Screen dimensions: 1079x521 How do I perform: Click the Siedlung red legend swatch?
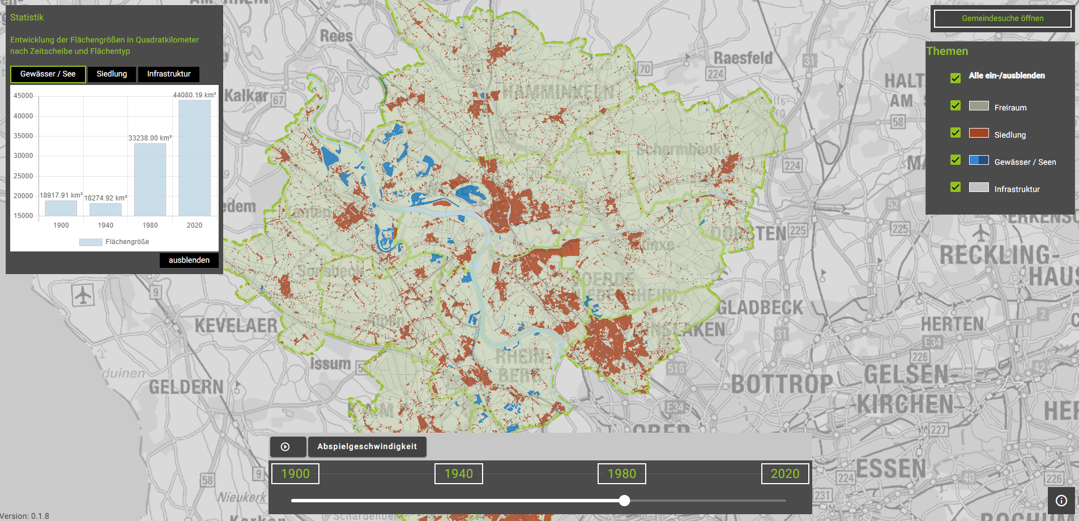pyautogui.click(x=978, y=133)
